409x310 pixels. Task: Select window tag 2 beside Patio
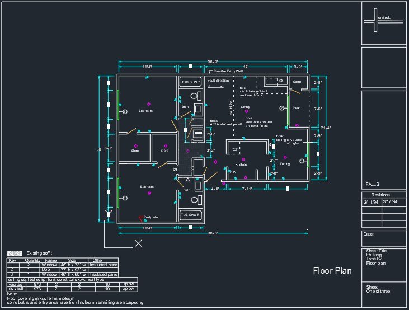(x=282, y=108)
